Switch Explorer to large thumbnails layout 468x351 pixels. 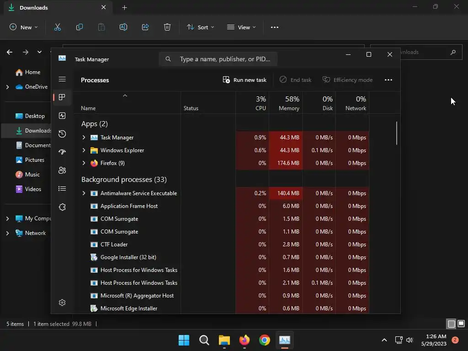click(x=461, y=324)
